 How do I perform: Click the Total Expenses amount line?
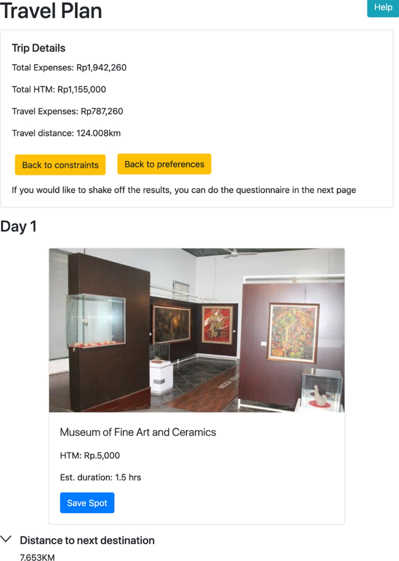click(69, 68)
